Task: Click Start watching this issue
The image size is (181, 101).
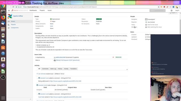Action: pyautogui.click(x=154, y=27)
